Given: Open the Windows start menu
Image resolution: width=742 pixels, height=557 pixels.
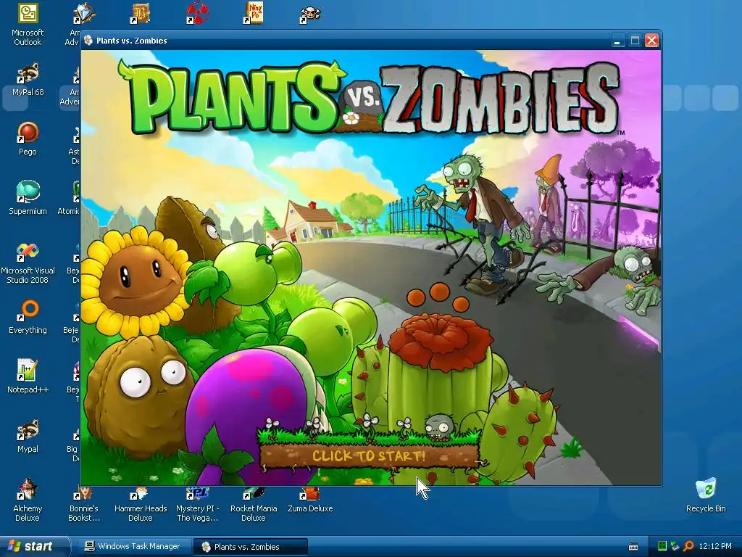Looking at the screenshot, I should tap(34, 546).
